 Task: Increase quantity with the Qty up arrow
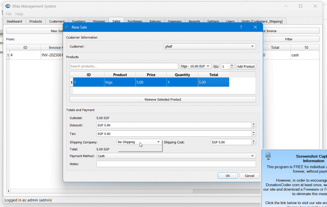[232, 65]
